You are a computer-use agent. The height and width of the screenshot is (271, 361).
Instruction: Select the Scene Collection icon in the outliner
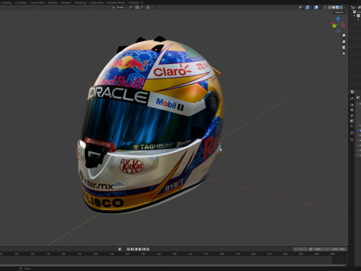pos(354,12)
